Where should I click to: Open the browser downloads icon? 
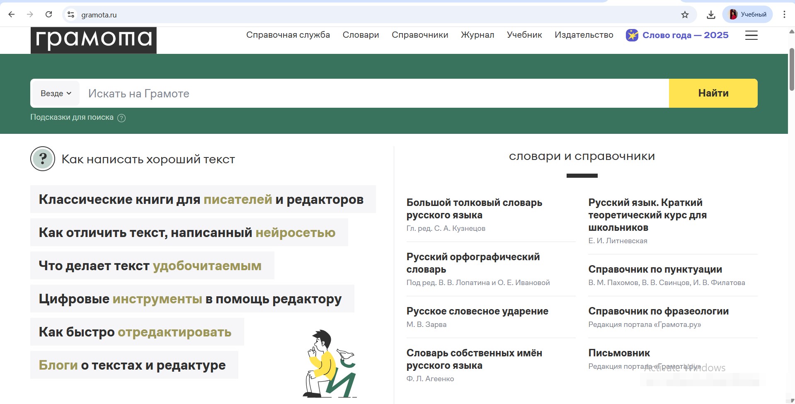711,15
